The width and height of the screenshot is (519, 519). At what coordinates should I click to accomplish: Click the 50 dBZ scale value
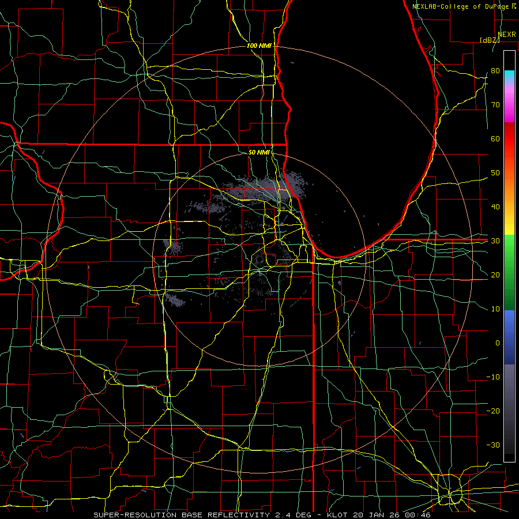(495, 173)
